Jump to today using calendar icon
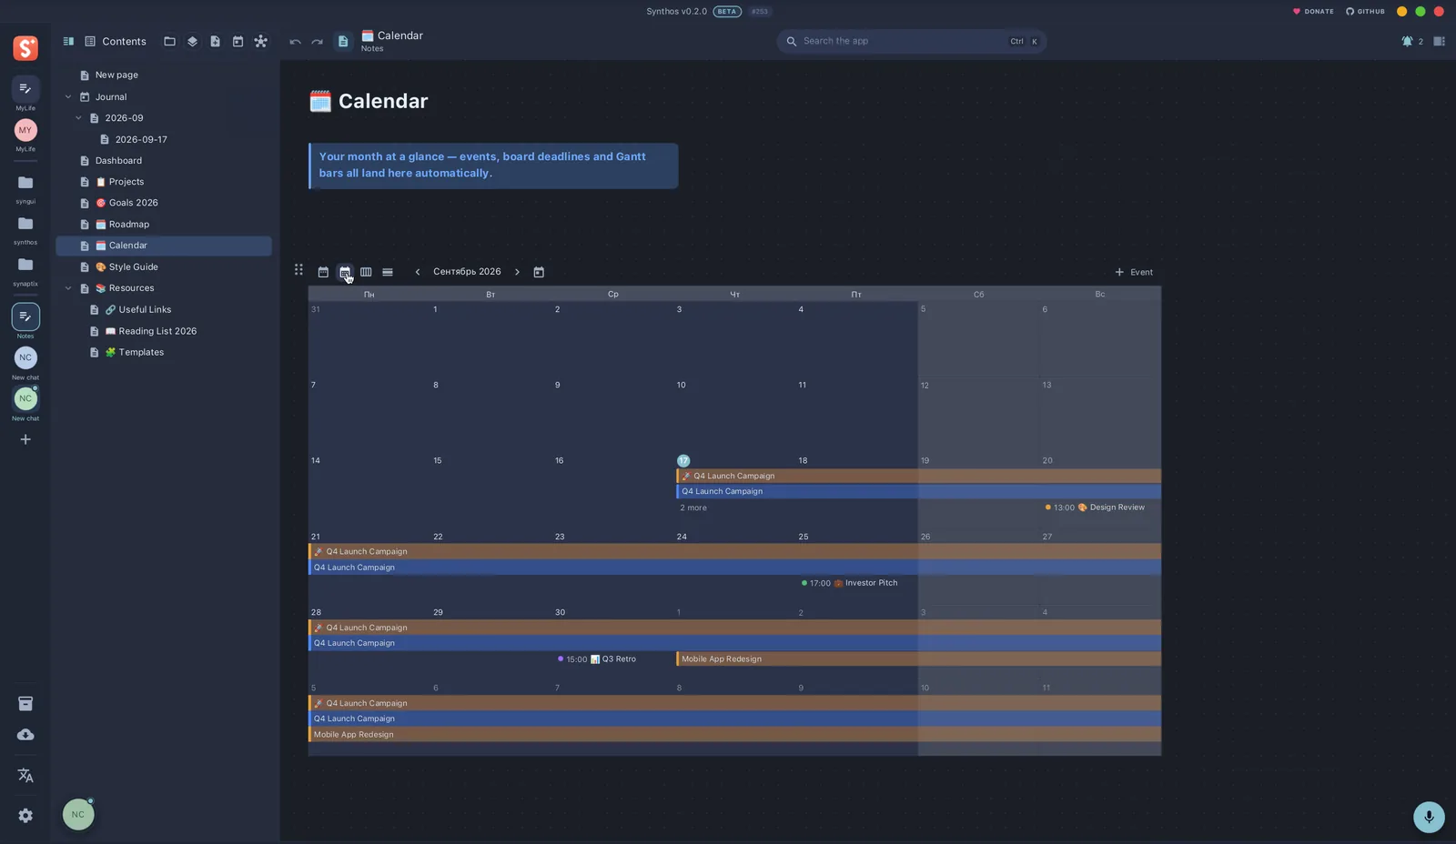 tap(539, 272)
